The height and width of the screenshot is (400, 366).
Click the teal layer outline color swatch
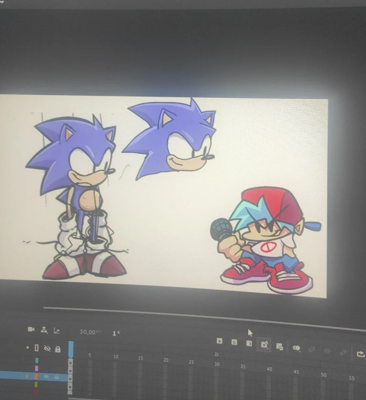(37, 360)
